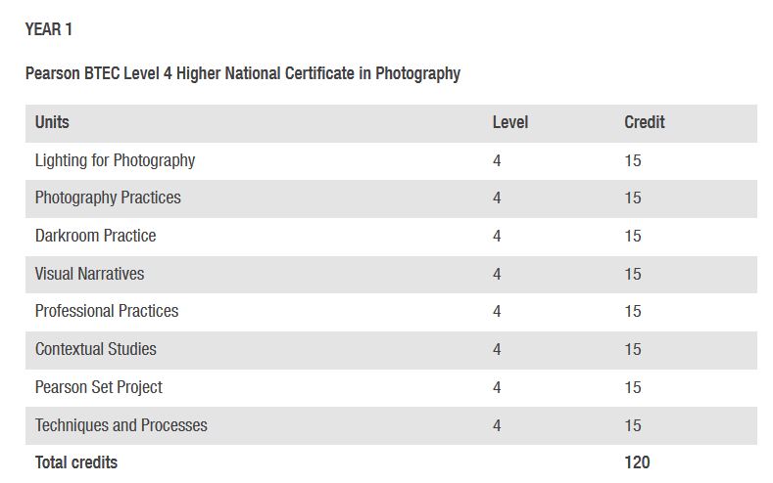
Task: Select the Darkroom Practice row label
Action: pyautogui.click(x=95, y=236)
